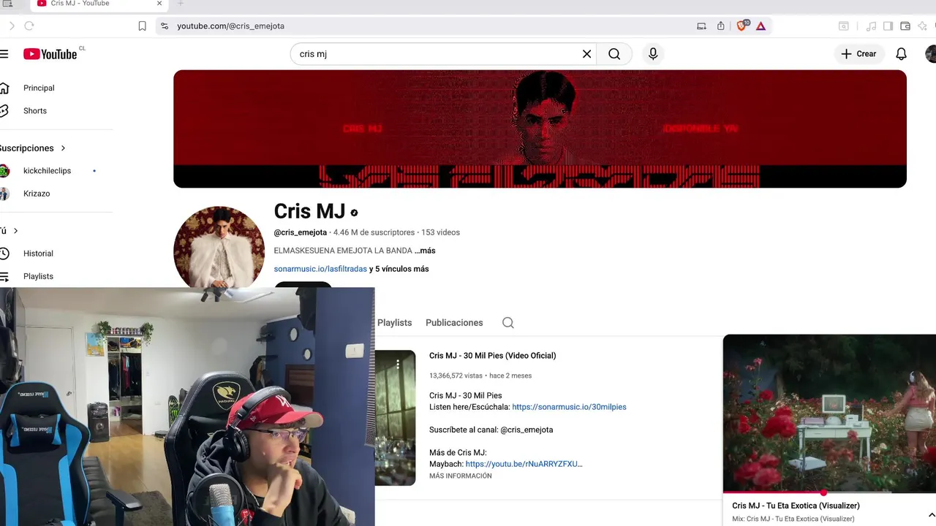Click the 13,366,572 vistas text
The height and width of the screenshot is (526, 936).
pos(456,376)
